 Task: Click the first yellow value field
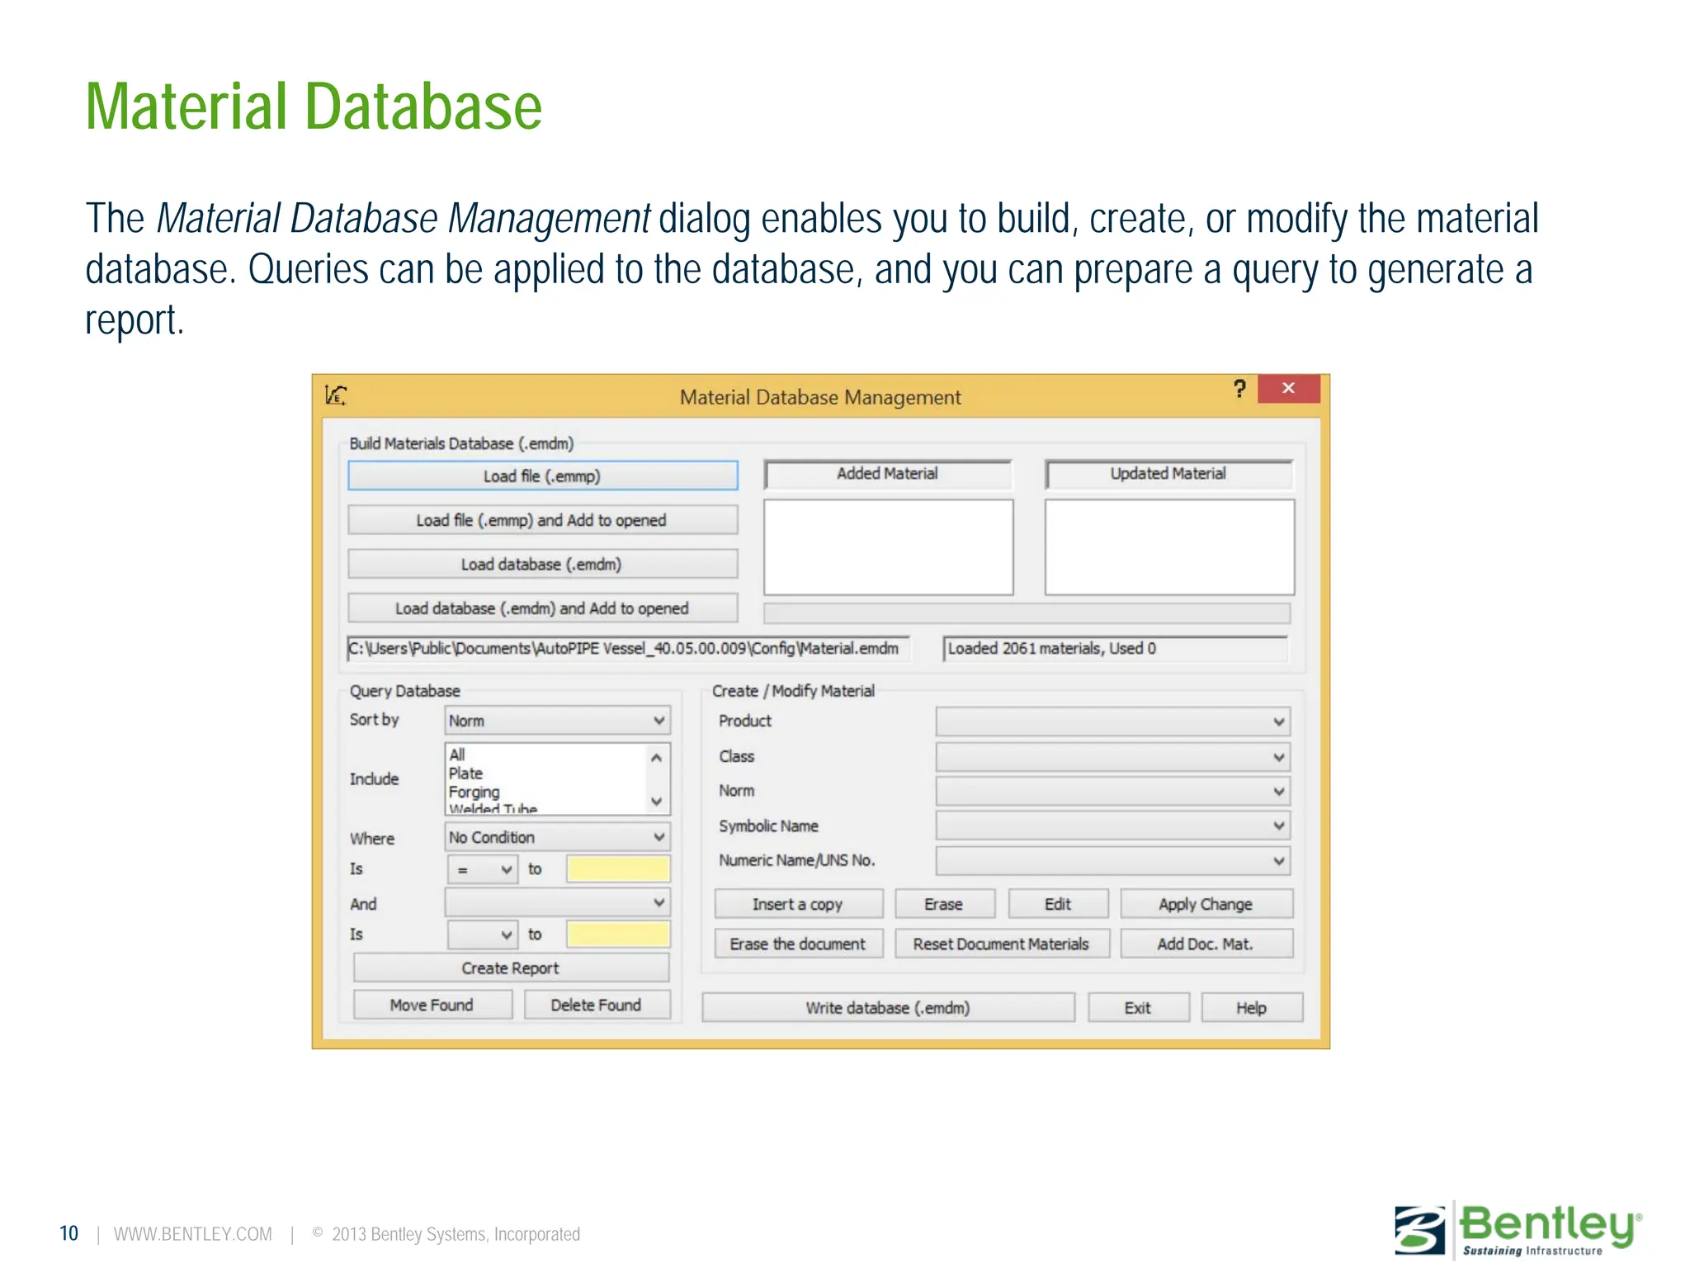coord(618,869)
